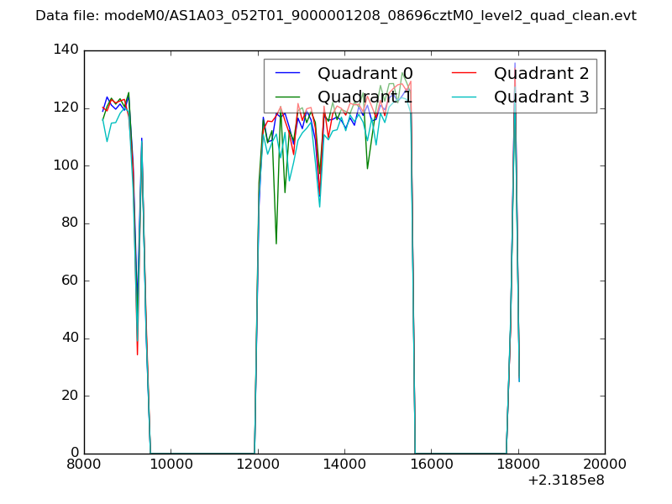This screenshot has height=504, width=672.
Task: Select the Quadrant 3 legend label
Action: click(x=541, y=97)
